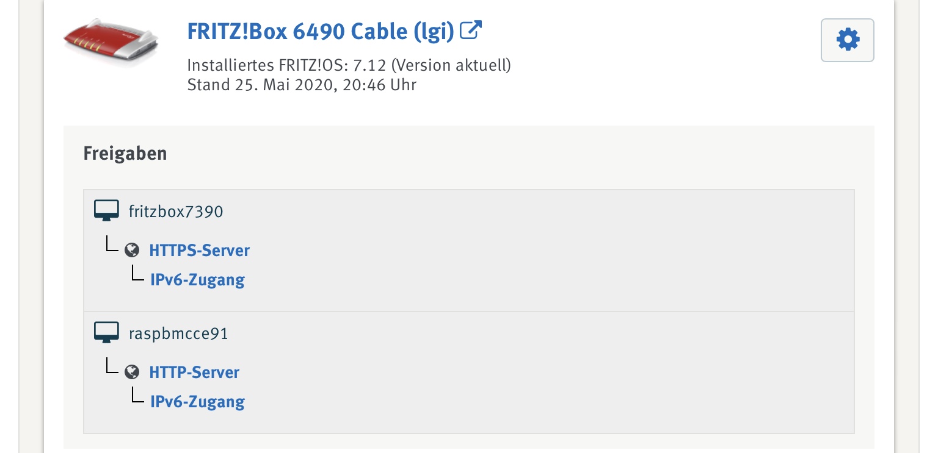Click the Stand 25. Mai 2020 timestamp
The image size is (938, 453).
coord(302,84)
